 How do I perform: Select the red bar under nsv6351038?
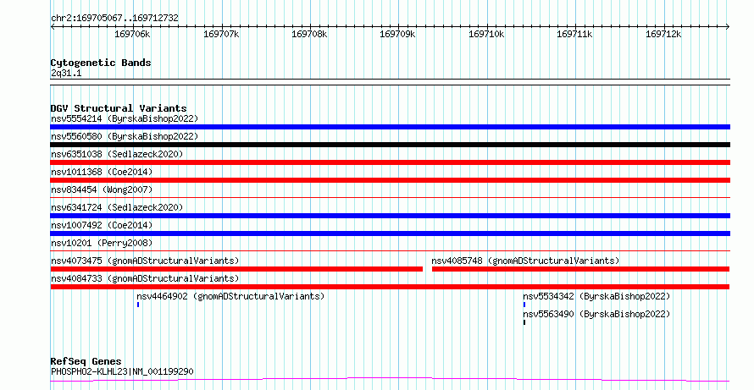click(390, 162)
